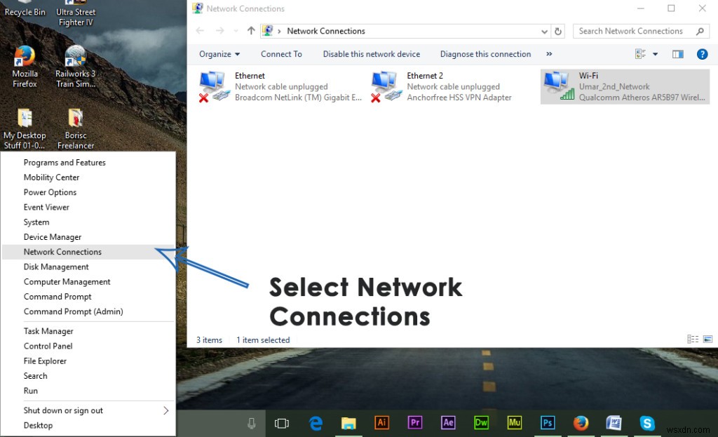Expand the address bar dropdown

544,31
